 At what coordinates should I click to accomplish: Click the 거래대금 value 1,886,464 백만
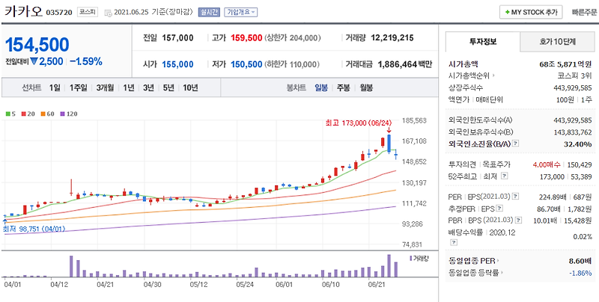tap(405, 64)
